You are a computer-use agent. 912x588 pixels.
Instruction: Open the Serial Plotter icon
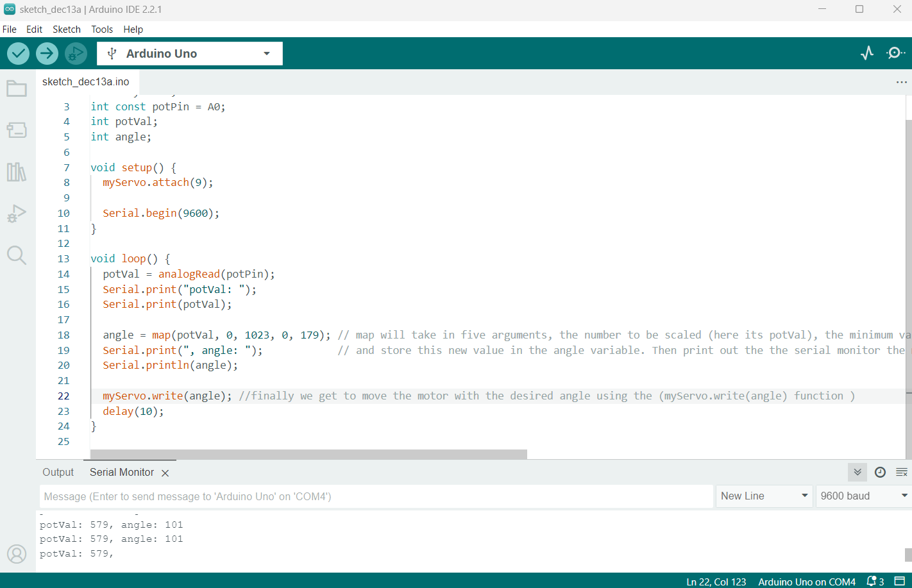[867, 53]
